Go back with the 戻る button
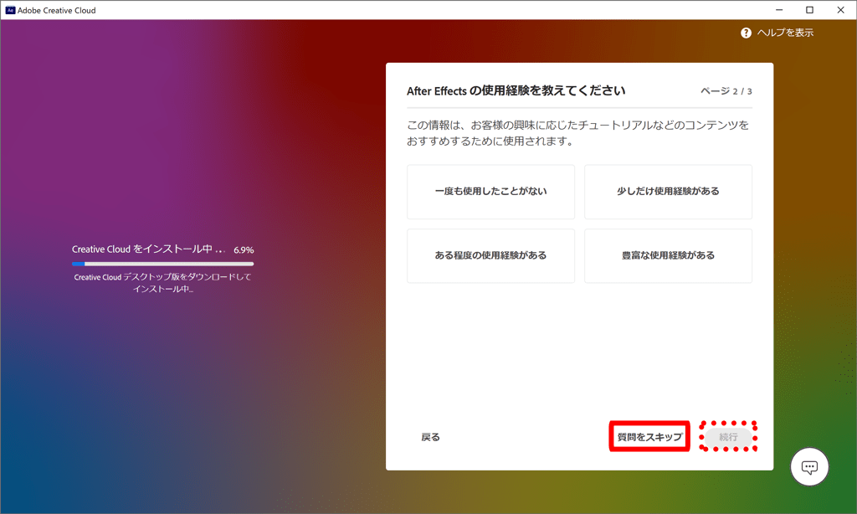The width and height of the screenshot is (857, 514). [x=430, y=437]
